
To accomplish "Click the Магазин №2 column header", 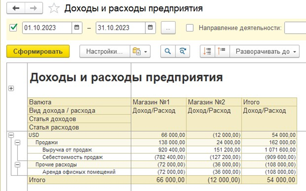I will point(214,102).
